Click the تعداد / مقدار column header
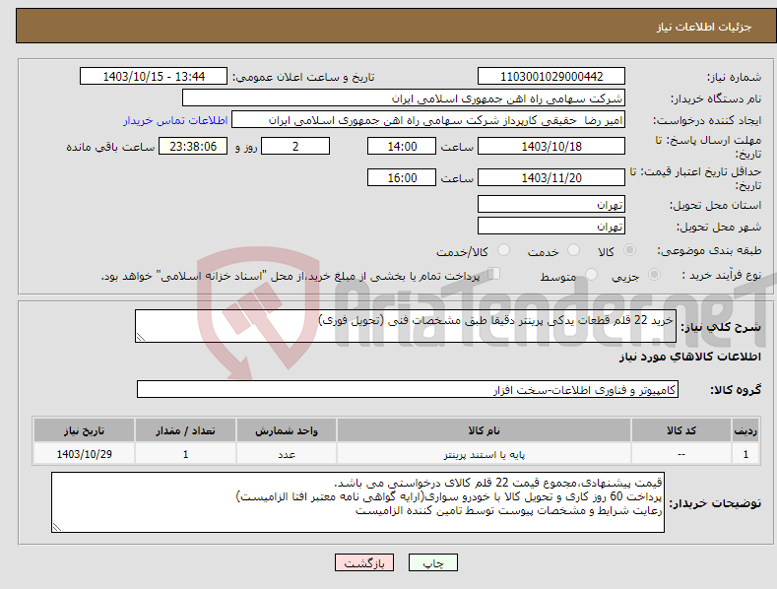Screen dimensions: 777x589 click(x=185, y=430)
